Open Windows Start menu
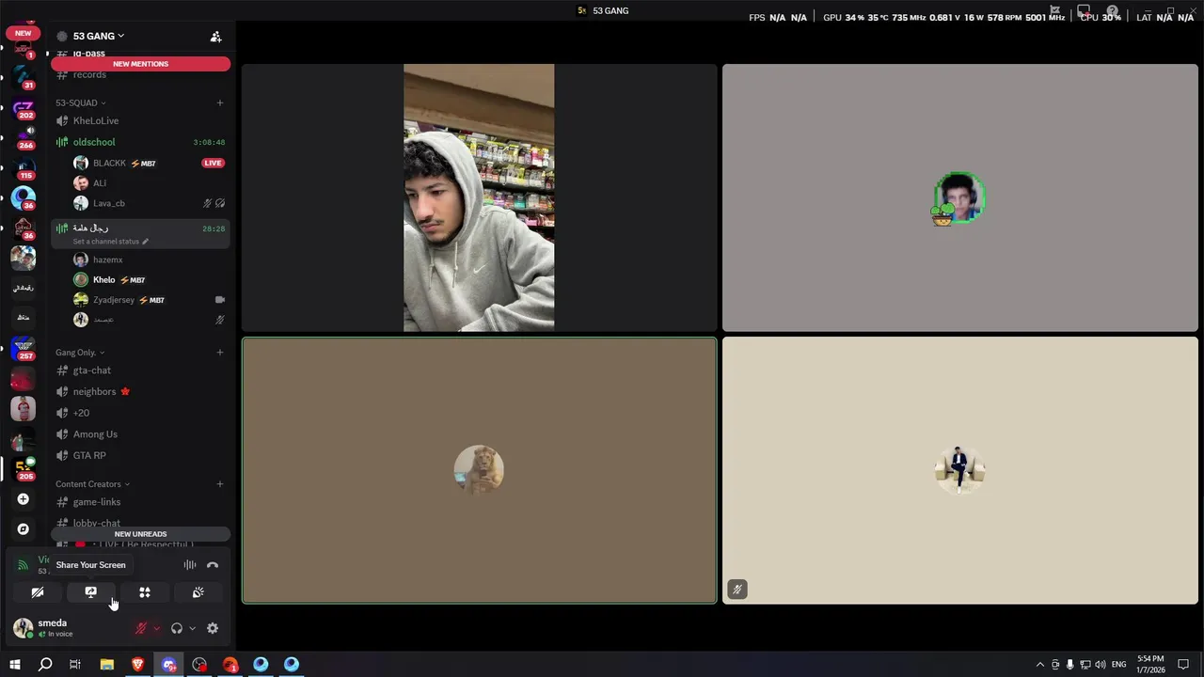Screen dimensions: 1204x677 click(15, 665)
